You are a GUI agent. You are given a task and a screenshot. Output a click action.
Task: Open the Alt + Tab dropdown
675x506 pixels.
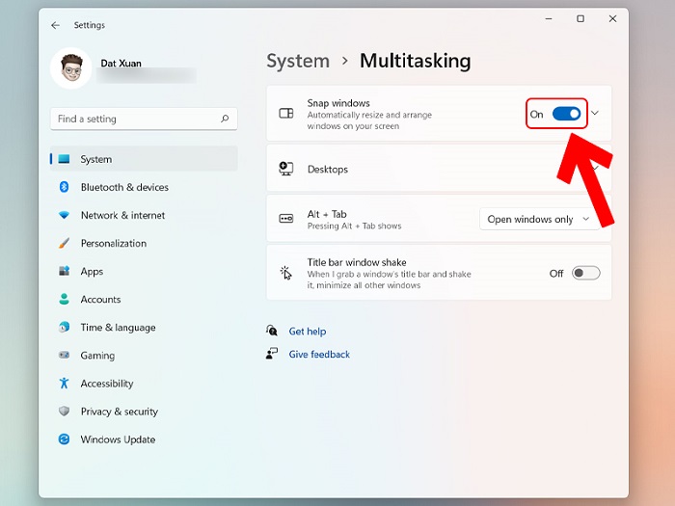pos(538,220)
